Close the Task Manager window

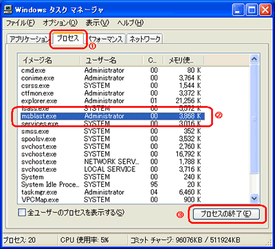click(x=265, y=10)
